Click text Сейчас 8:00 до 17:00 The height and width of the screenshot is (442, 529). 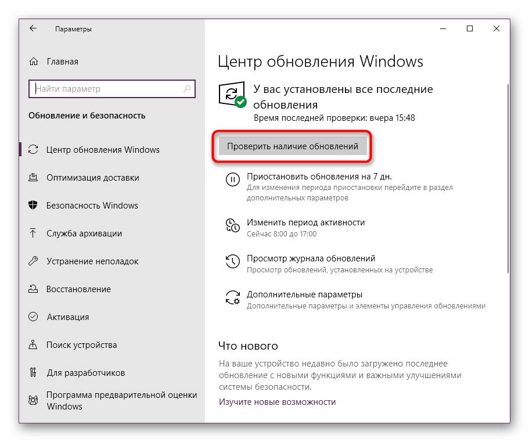pyautogui.click(x=282, y=234)
